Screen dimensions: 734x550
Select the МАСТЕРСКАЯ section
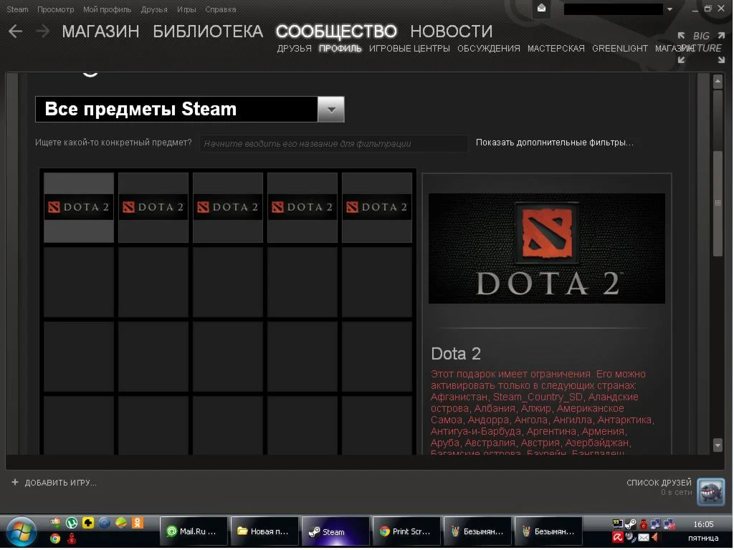coord(556,48)
